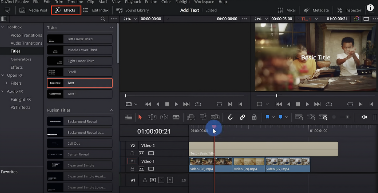
Task: Lock the Video 2 track
Action: 132,153
